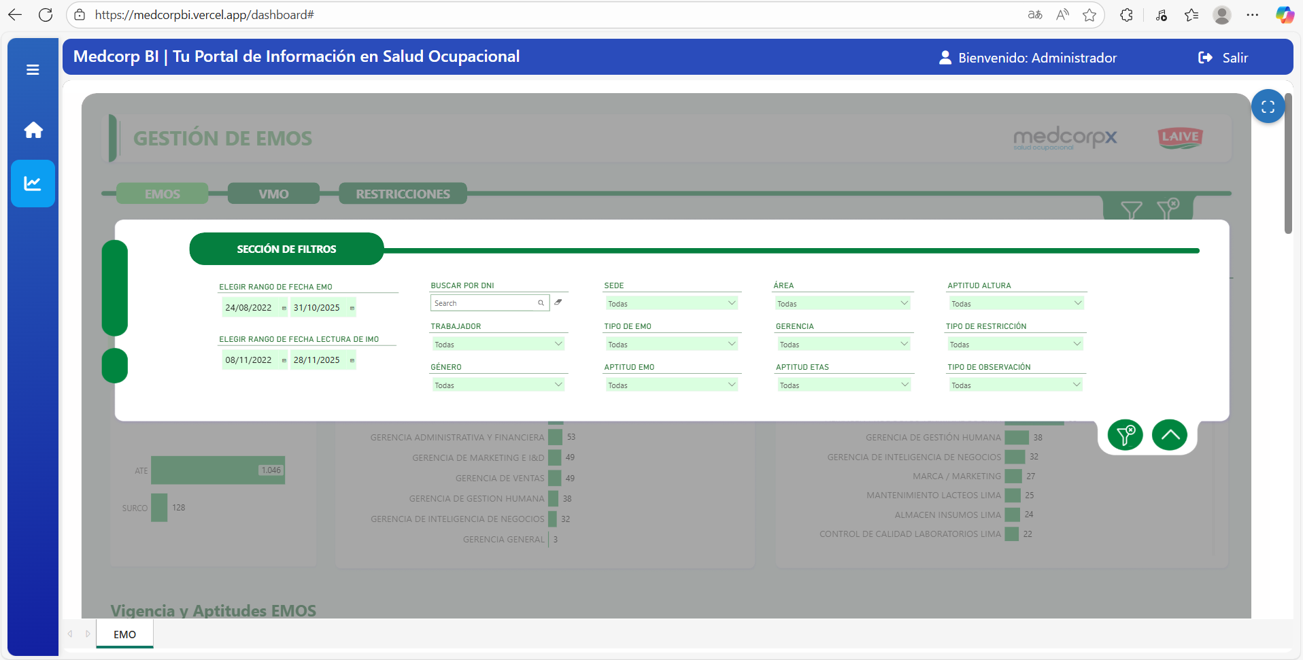Click the EMO start date field 24/08/2022
The image size is (1303, 660).
tap(249, 308)
